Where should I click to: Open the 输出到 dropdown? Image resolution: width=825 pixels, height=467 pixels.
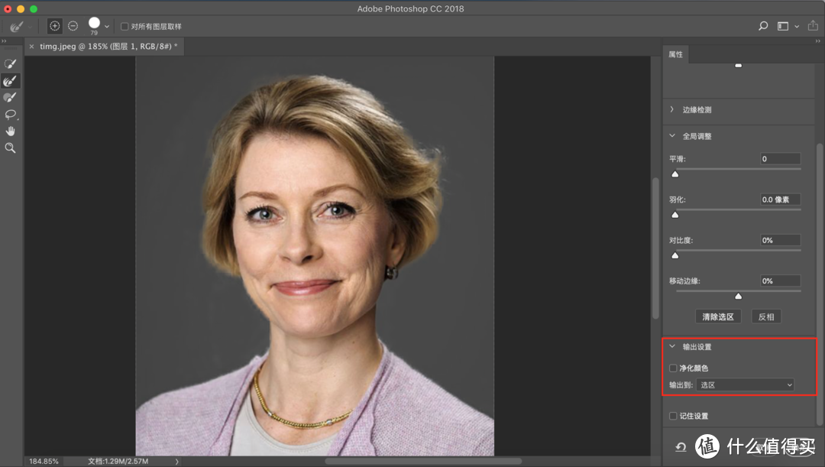pos(745,385)
